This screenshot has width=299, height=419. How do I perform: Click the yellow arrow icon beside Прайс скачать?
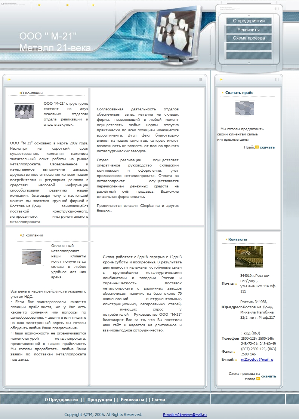(x=257, y=147)
